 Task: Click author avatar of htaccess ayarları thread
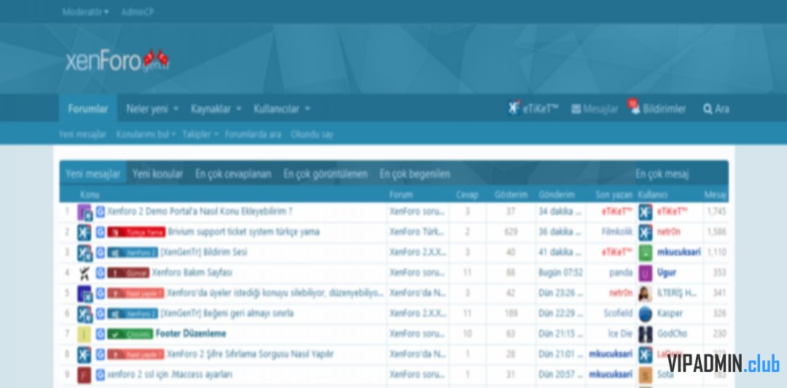coord(85,375)
